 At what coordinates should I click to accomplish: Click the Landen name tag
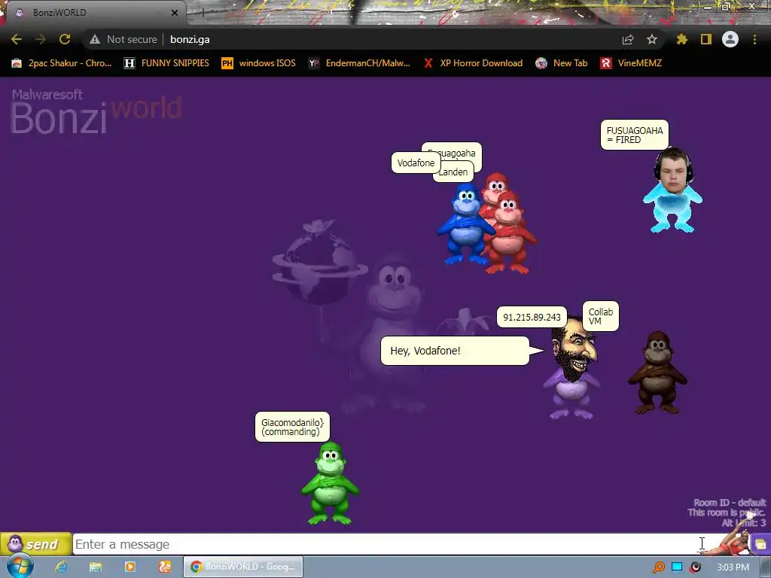[x=455, y=172]
